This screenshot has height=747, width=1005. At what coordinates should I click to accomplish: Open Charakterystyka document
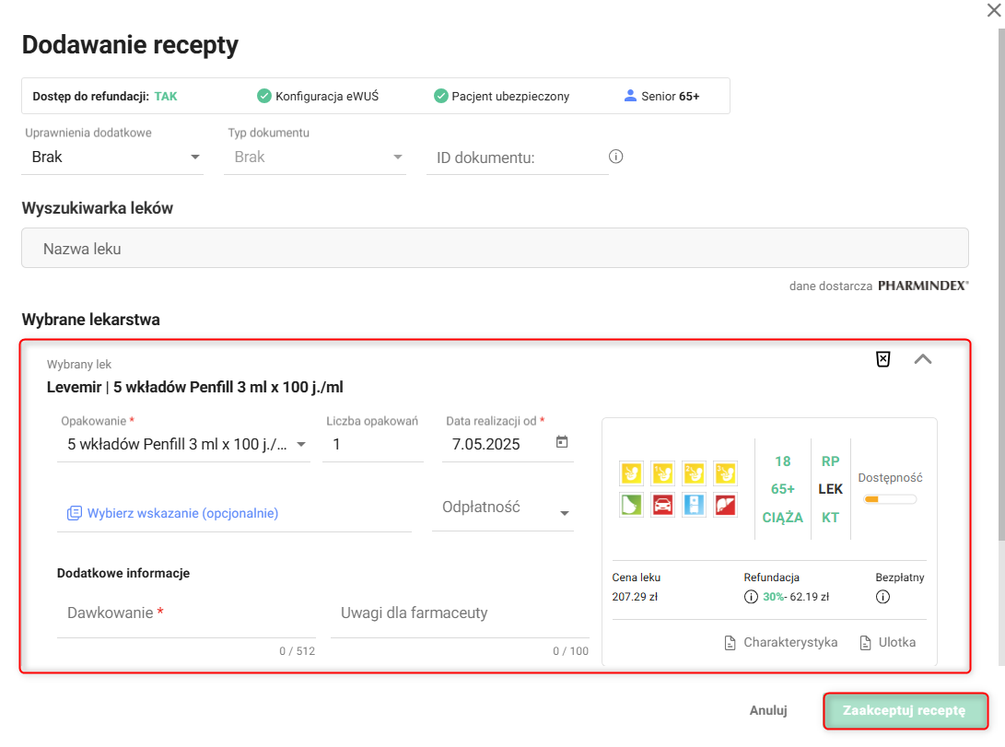pyautogui.click(x=780, y=643)
